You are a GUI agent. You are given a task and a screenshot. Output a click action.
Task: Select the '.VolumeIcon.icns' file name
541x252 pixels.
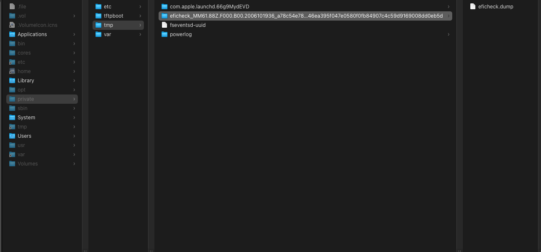click(37, 25)
